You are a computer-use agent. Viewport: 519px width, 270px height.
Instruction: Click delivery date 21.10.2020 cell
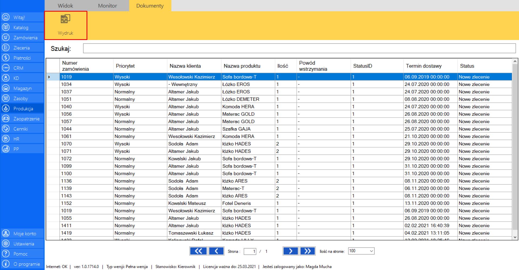[x=430, y=136]
